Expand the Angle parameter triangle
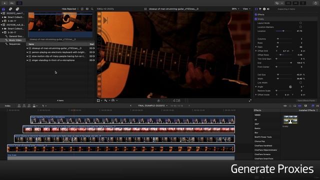 click(256, 86)
